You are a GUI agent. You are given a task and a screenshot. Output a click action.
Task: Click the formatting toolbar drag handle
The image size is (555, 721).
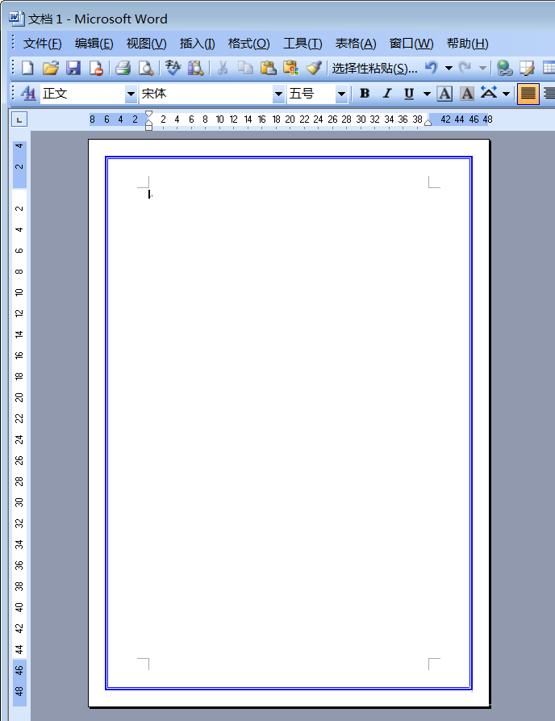point(14,94)
